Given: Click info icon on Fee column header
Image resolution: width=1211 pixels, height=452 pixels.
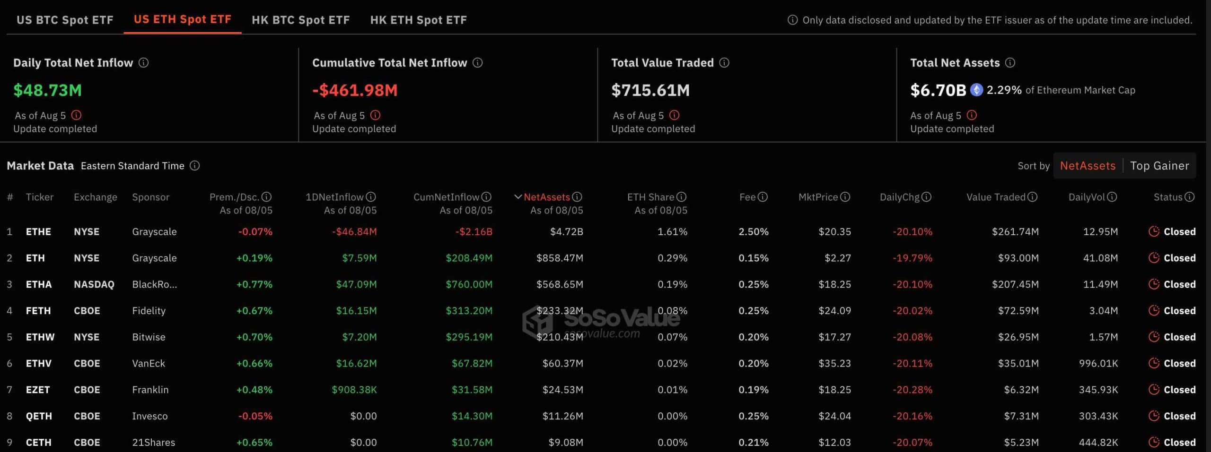Looking at the screenshot, I should (x=763, y=197).
